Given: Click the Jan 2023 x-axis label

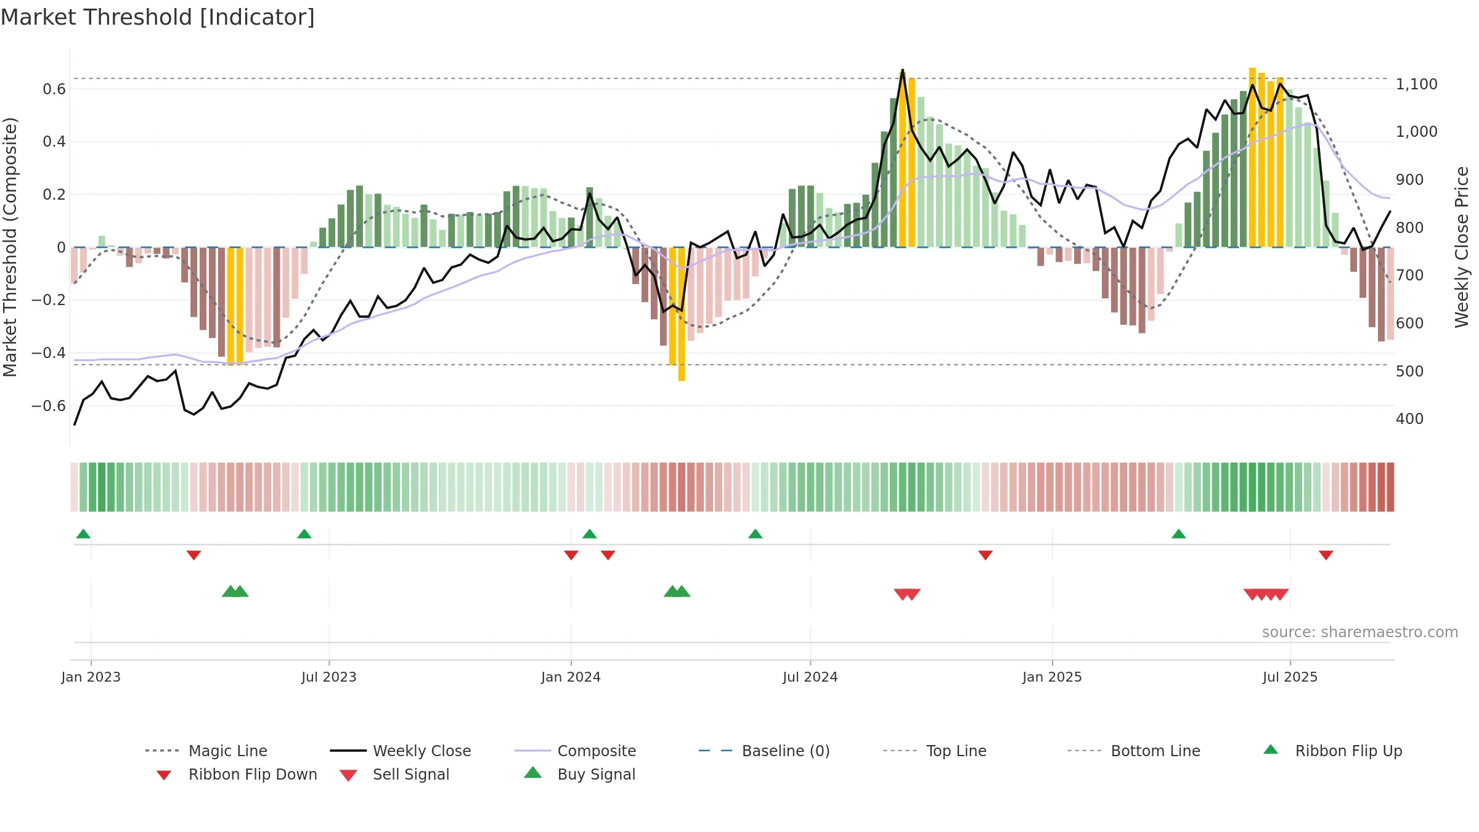Looking at the screenshot, I should pos(91,677).
